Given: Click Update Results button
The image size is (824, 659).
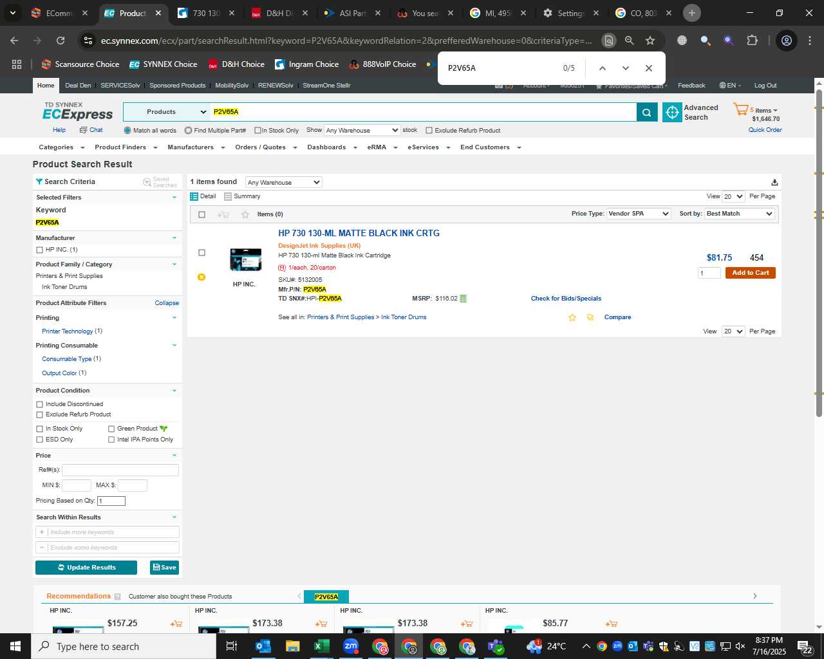Looking at the screenshot, I should tap(86, 568).
